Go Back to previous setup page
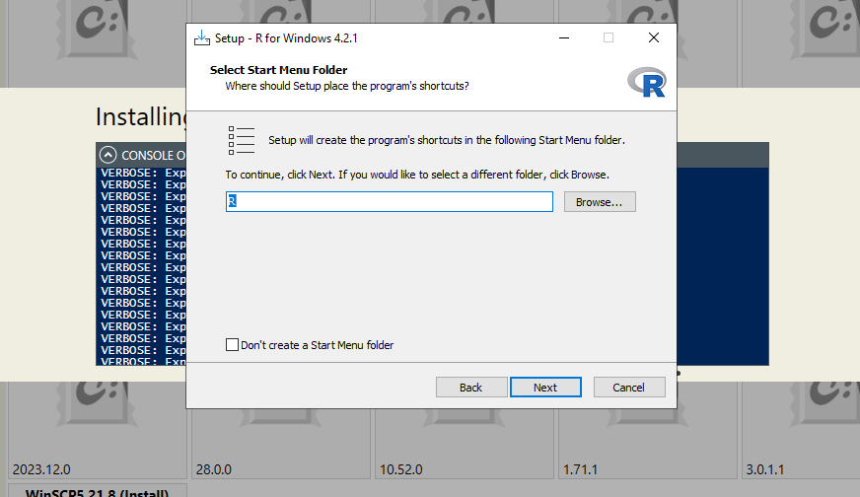The image size is (860, 497). pyautogui.click(x=471, y=388)
